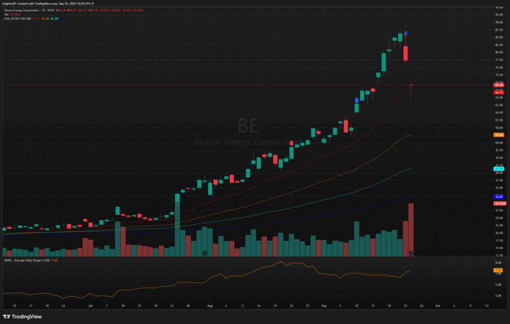510x324 pixels.
Task: Click the open value O69.28 in legend
Action: [x=61, y=10]
